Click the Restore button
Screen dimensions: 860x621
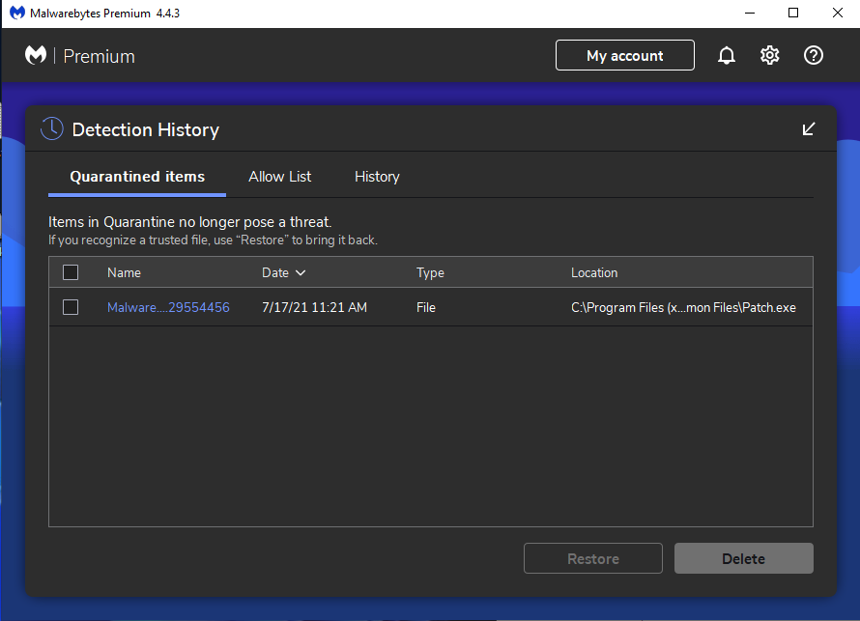[x=593, y=558]
